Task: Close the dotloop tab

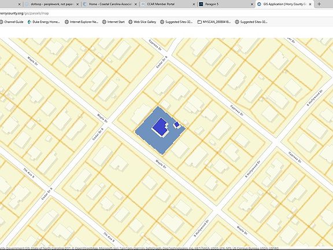Action: [x=77, y=4]
